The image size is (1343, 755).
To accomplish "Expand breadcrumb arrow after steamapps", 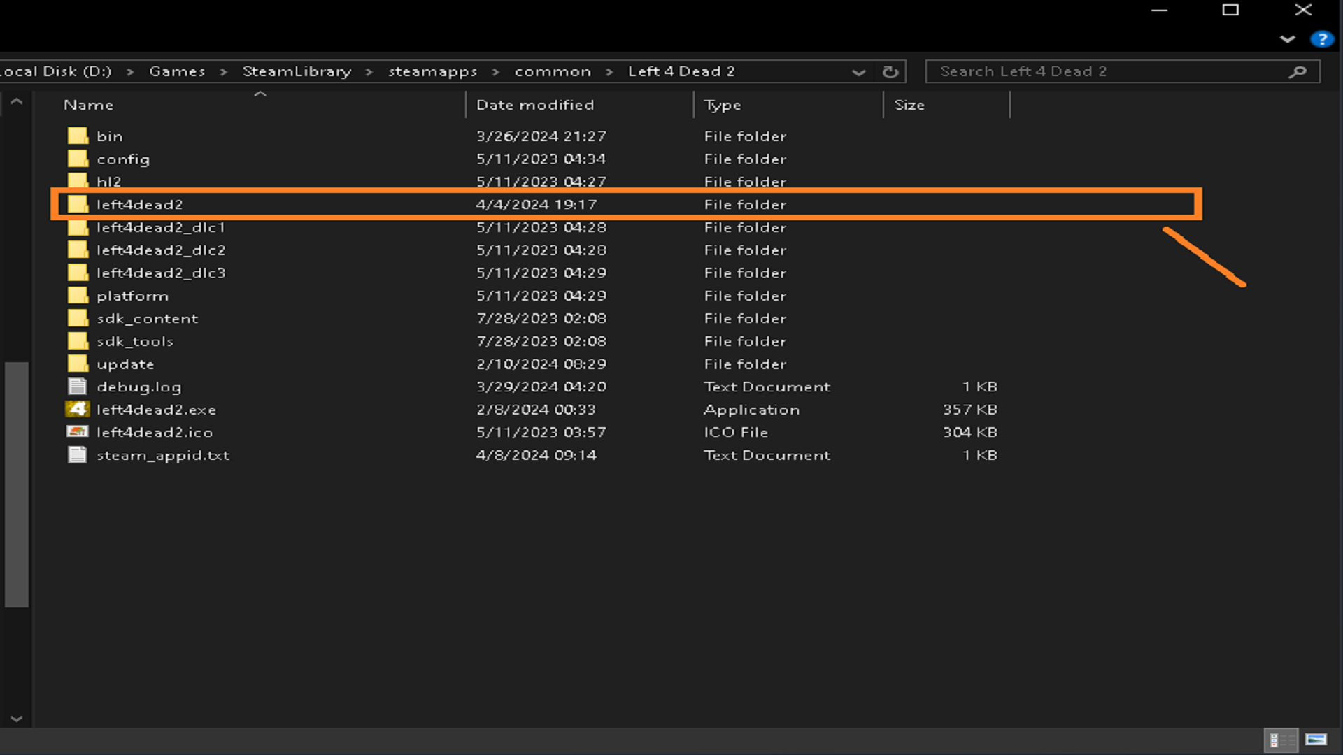I will [496, 72].
